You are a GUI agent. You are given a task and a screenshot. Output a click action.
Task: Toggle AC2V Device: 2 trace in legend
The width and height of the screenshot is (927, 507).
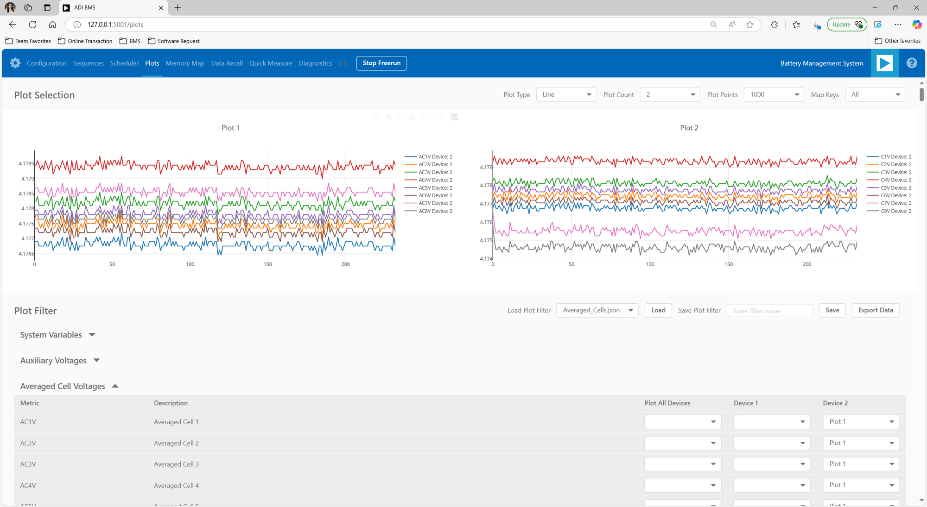[x=428, y=164]
